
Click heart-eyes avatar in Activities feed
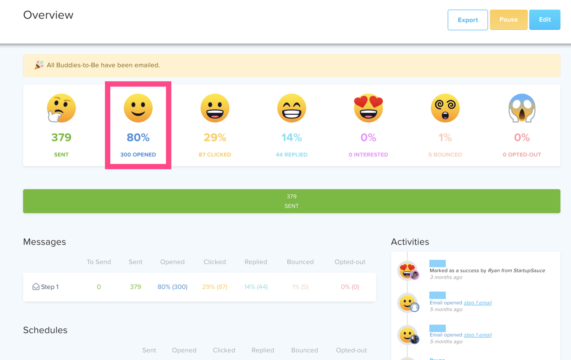(x=407, y=270)
